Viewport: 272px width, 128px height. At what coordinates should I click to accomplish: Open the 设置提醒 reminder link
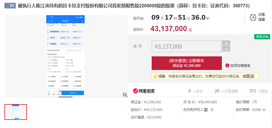(261, 17)
